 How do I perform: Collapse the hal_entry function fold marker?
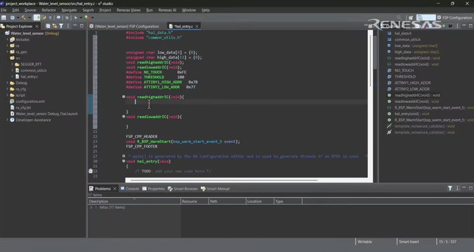click(124, 161)
